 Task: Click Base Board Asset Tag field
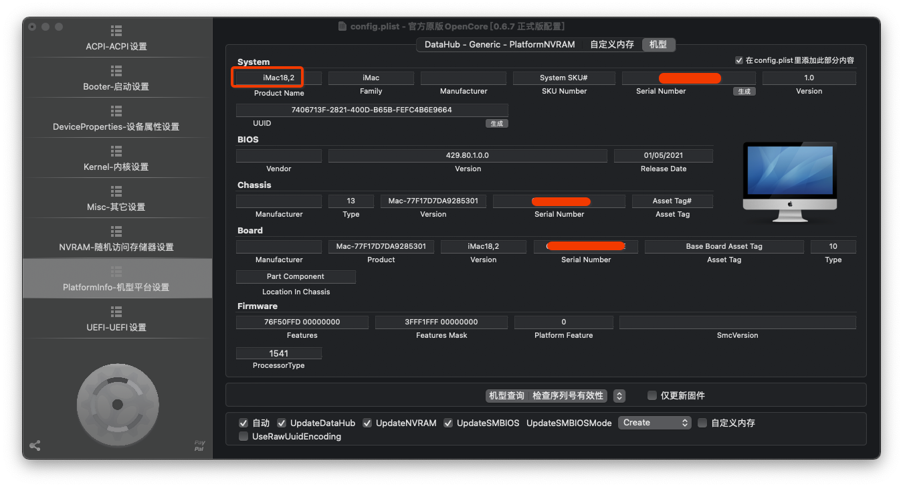click(x=724, y=246)
